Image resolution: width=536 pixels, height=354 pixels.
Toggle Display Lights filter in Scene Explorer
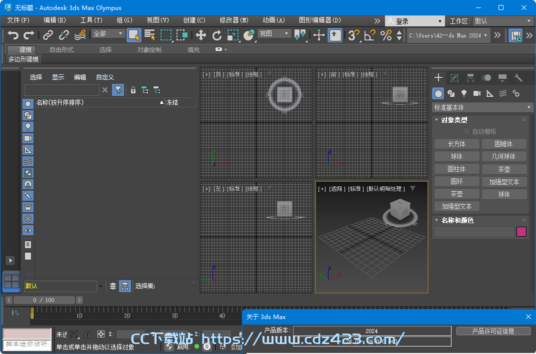point(28,127)
